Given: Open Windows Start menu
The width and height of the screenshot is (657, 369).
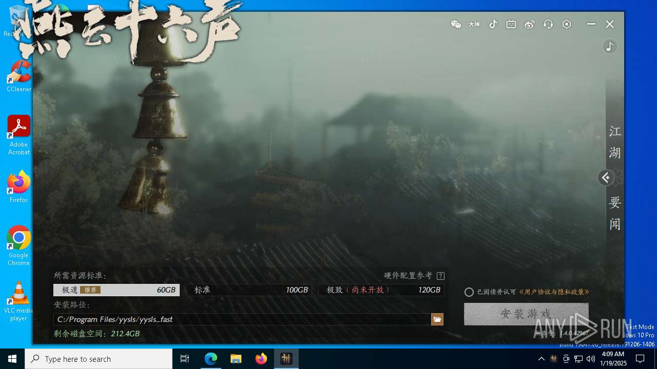Looking at the screenshot, I should point(12,359).
